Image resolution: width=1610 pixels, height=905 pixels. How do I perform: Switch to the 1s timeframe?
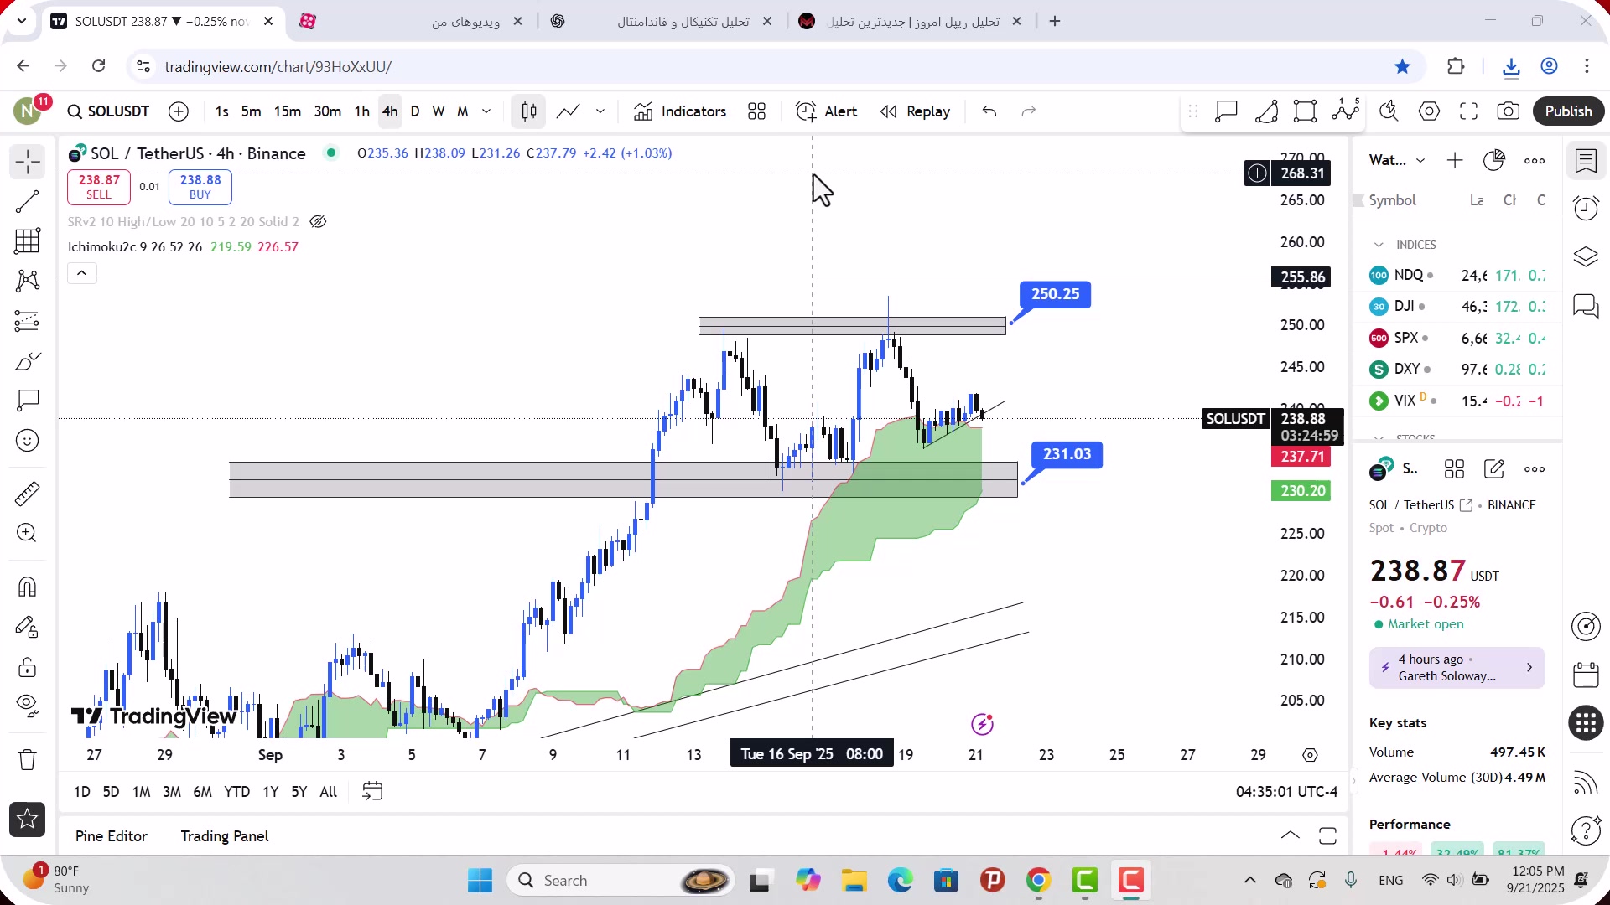pyautogui.click(x=221, y=111)
